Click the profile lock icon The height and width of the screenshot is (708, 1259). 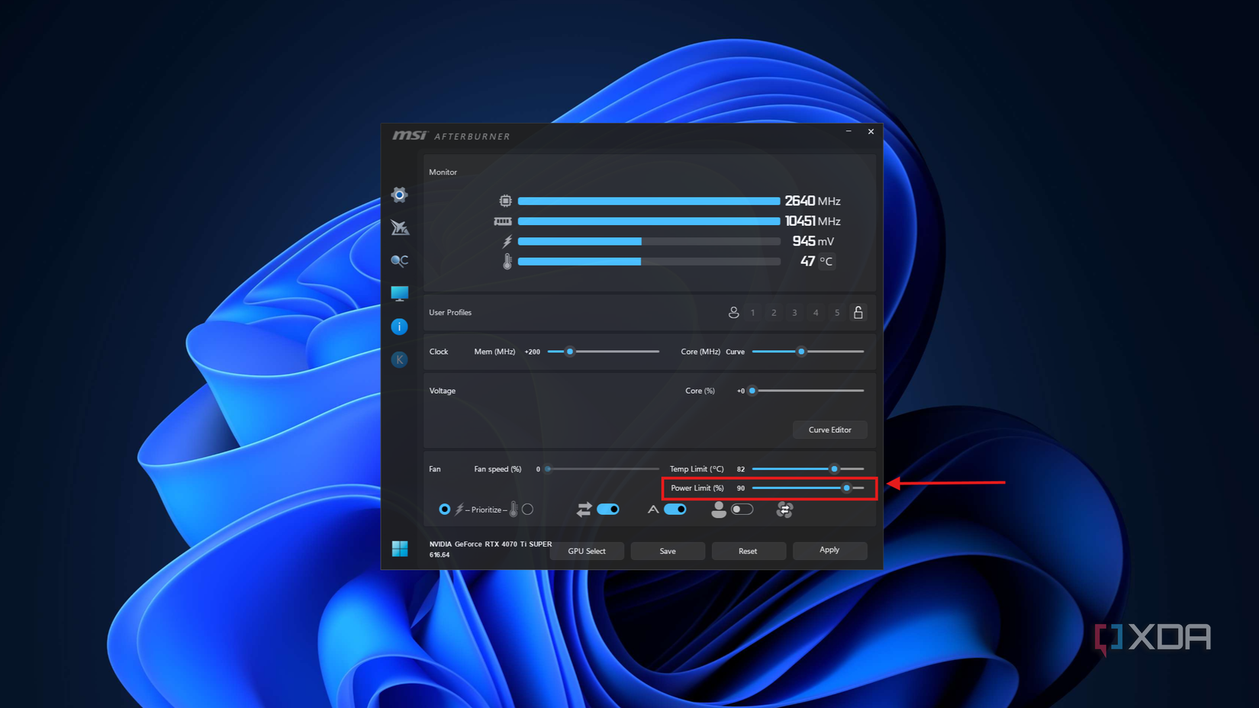(x=858, y=313)
